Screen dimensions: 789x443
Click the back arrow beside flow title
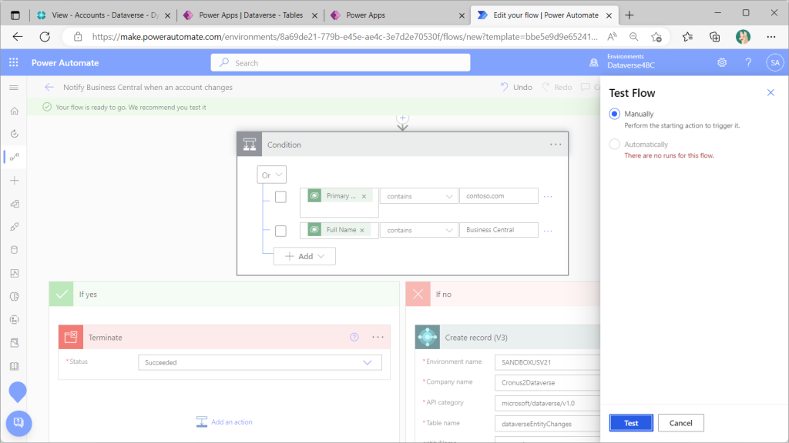49,87
